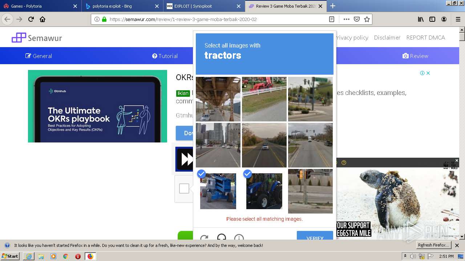Viewport: 465px width, 261px height.
Task: Go back using the browser back arrow
Action: [x=8, y=19]
